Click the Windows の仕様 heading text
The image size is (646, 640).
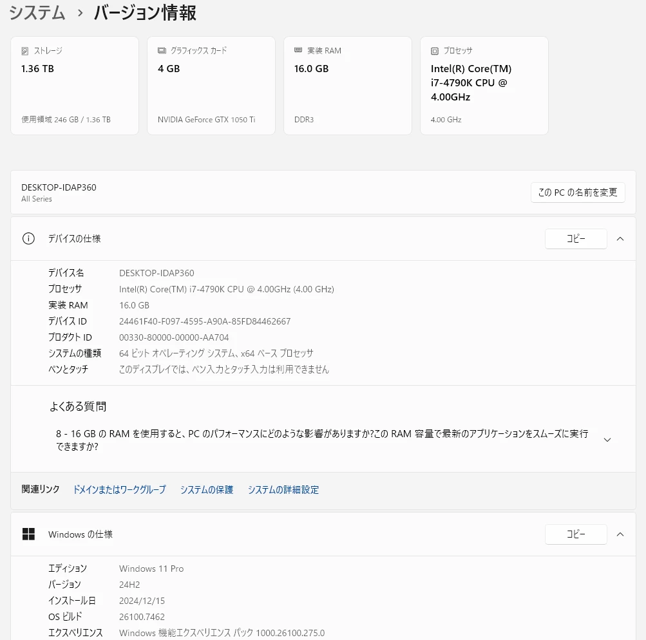tap(81, 534)
